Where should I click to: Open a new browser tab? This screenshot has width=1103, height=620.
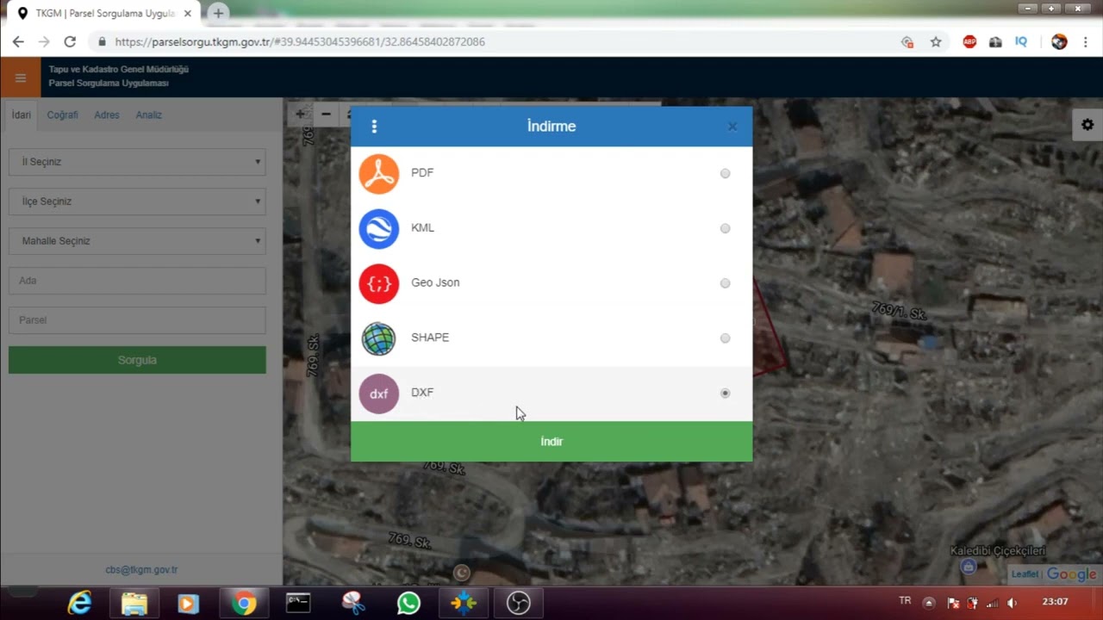point(218,13)
